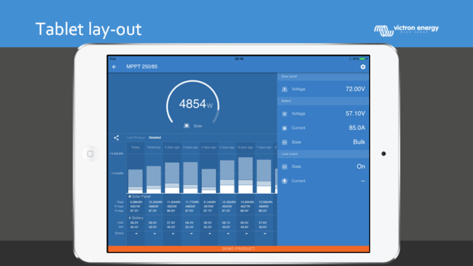The height and width of the screenshot is (266, 473).
Task: Click the V max row label
Action: (119, 210)
